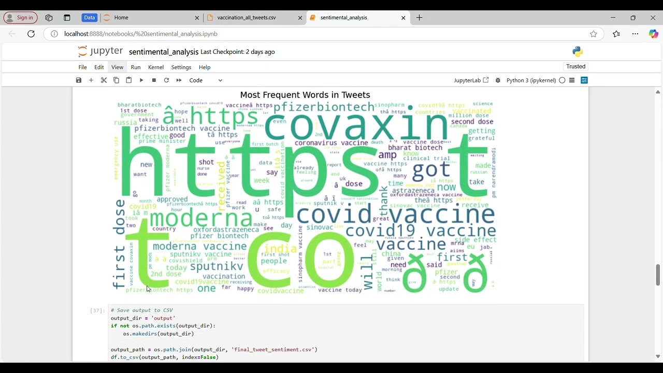
Task: Click the '# Save output to CSV' comment
Action: click(141, 310)
